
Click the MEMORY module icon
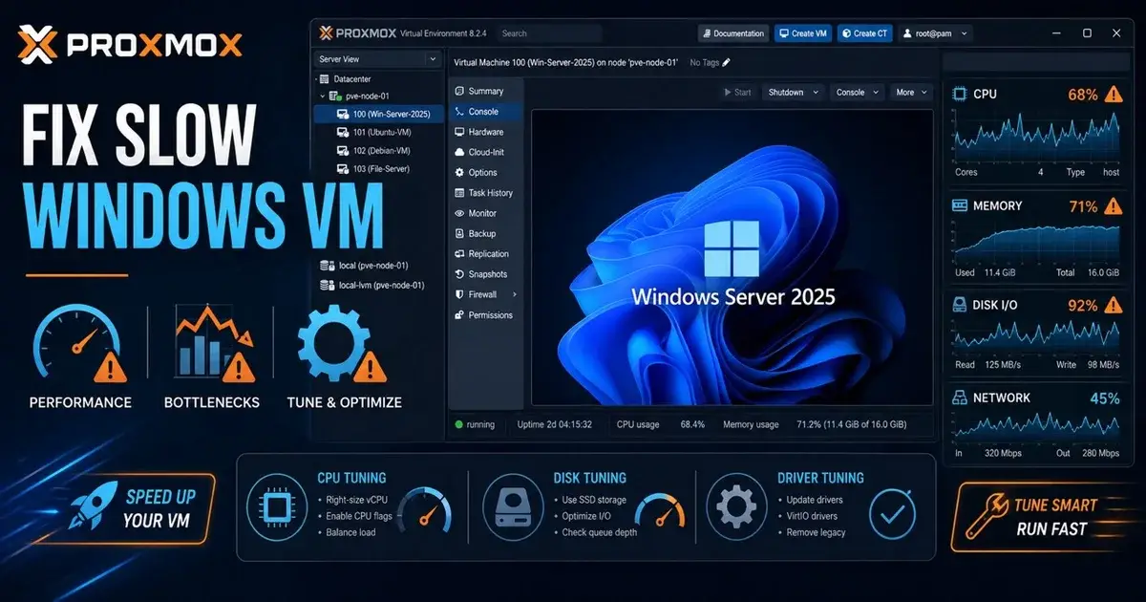[x=959, y=206]
